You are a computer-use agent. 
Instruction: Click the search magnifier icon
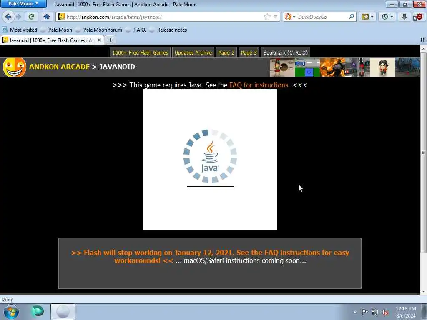[351, 17]
